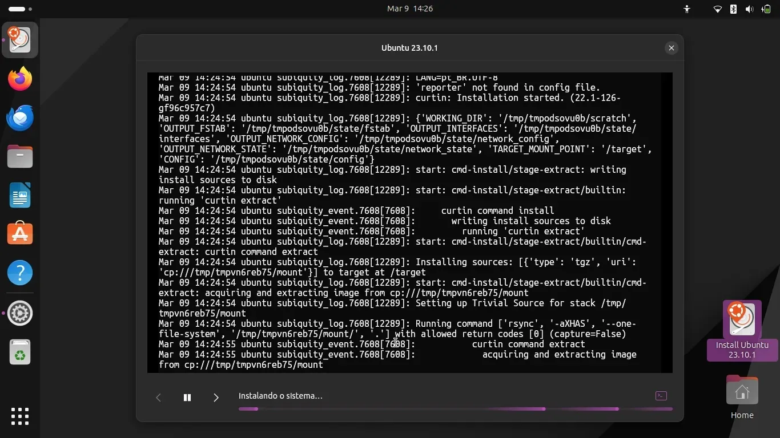Open LibreOffice Writer from the dock

point(20,196)
